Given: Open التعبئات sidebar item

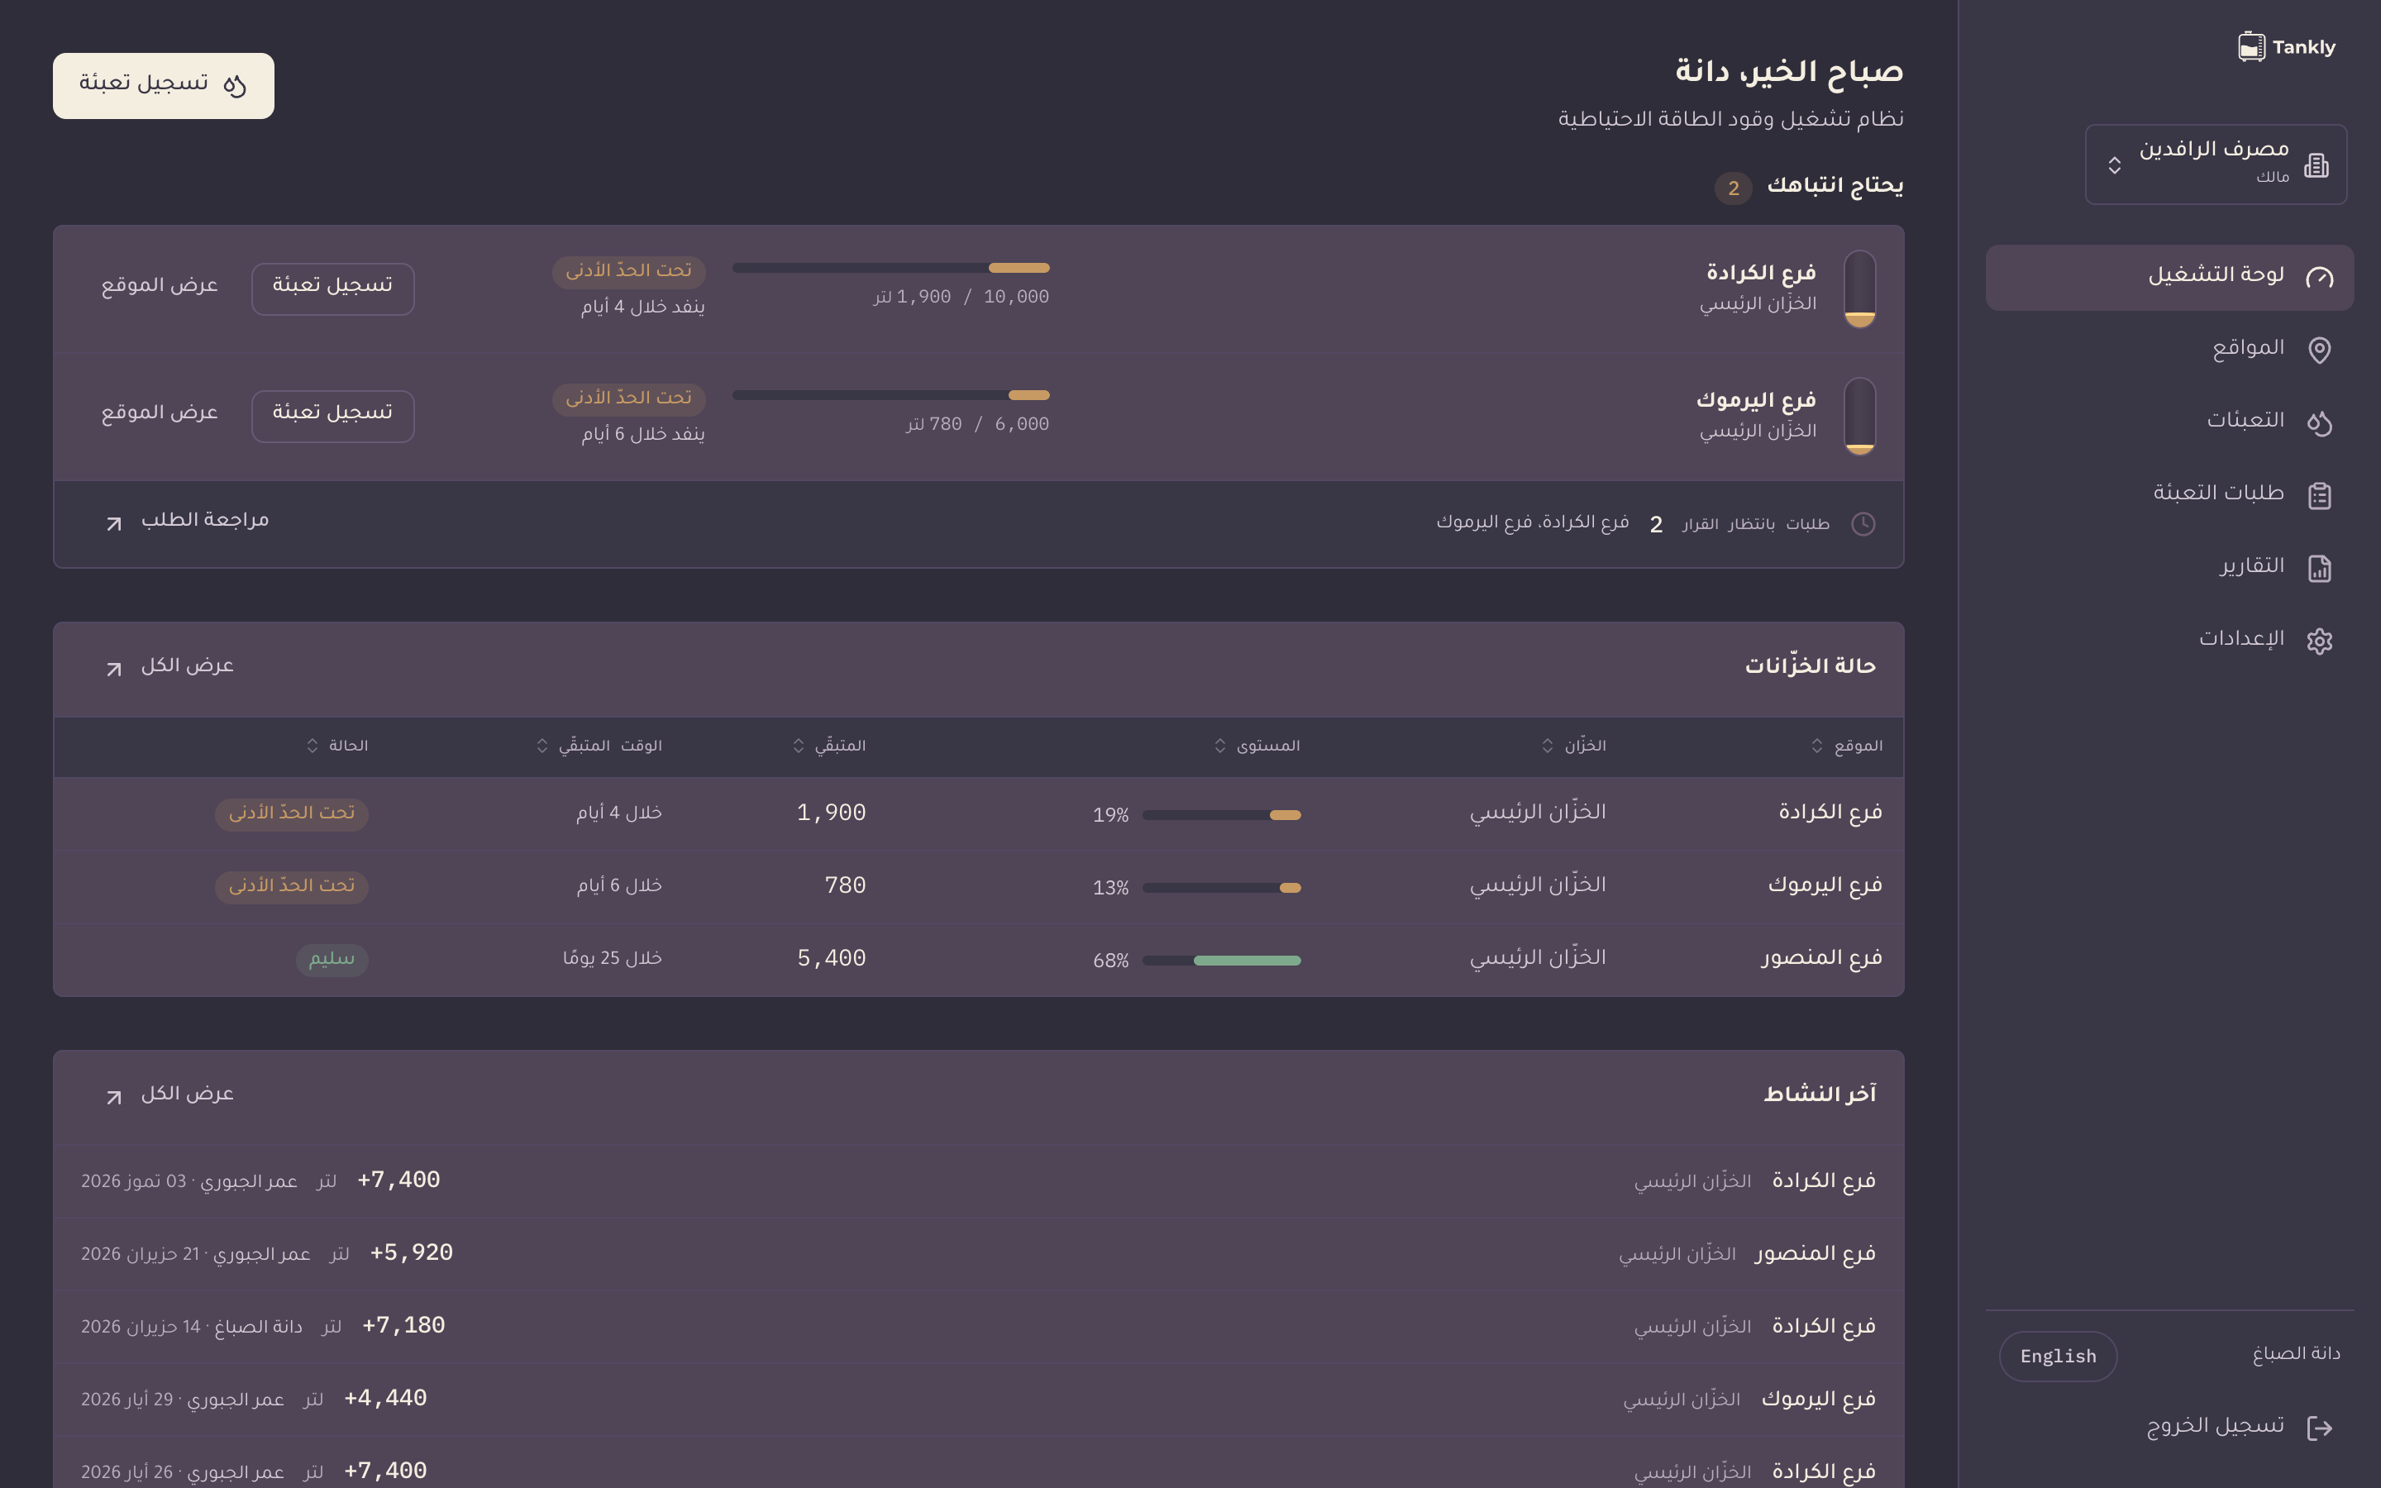Looking at the screenshot, I should click(2169, 422).
